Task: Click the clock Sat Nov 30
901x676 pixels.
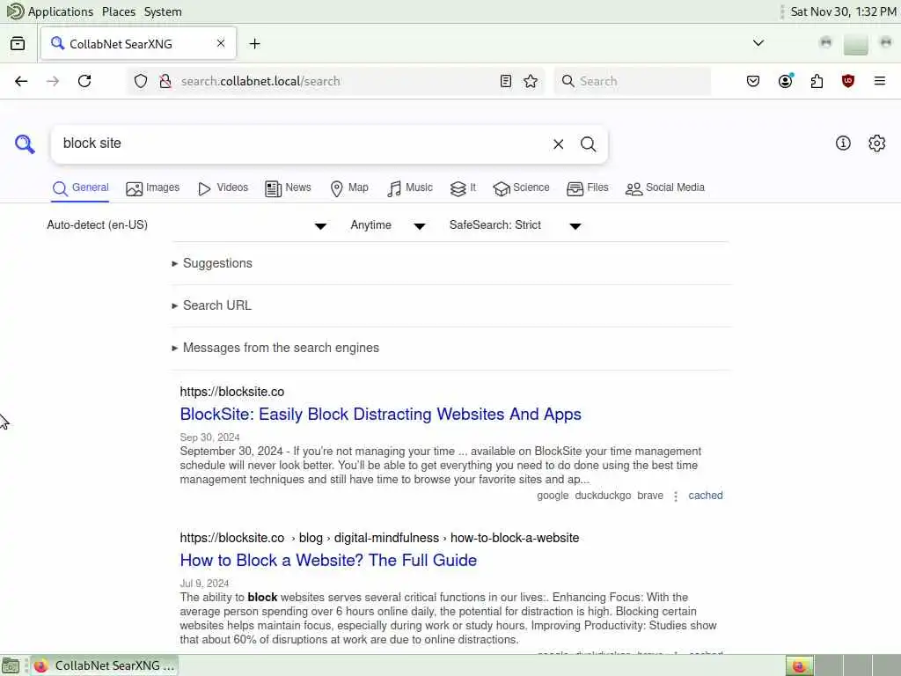Action: [x=843, y=11]
